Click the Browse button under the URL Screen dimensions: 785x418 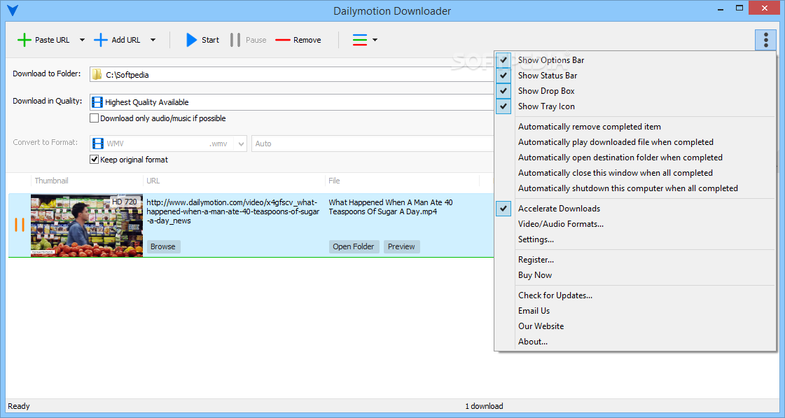click(163, 246)
